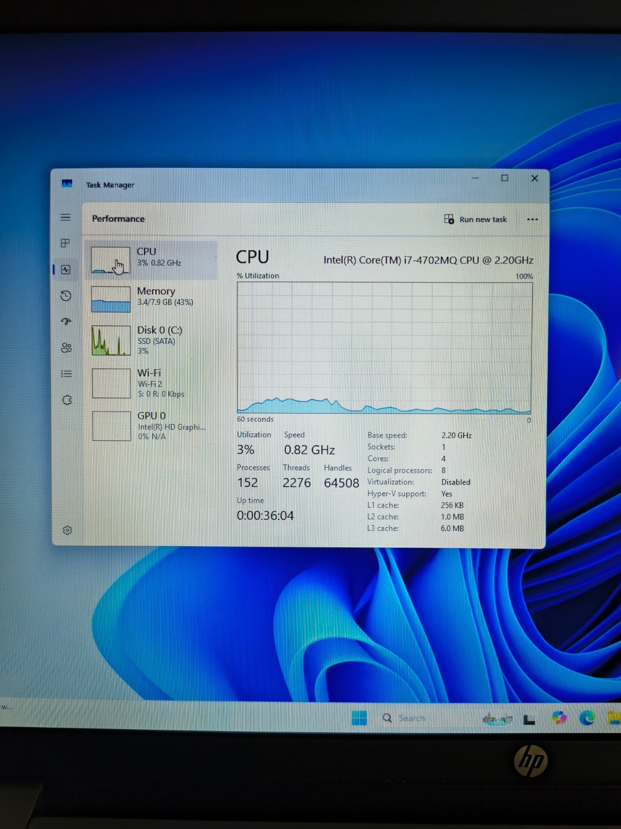621x829 pixels.
Task: Click the Performance page heading
Action: [119, 219]
